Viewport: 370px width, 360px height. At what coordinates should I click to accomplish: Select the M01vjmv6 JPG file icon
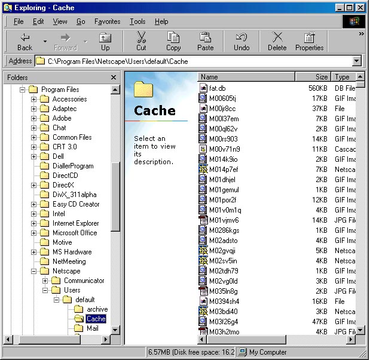203,220
